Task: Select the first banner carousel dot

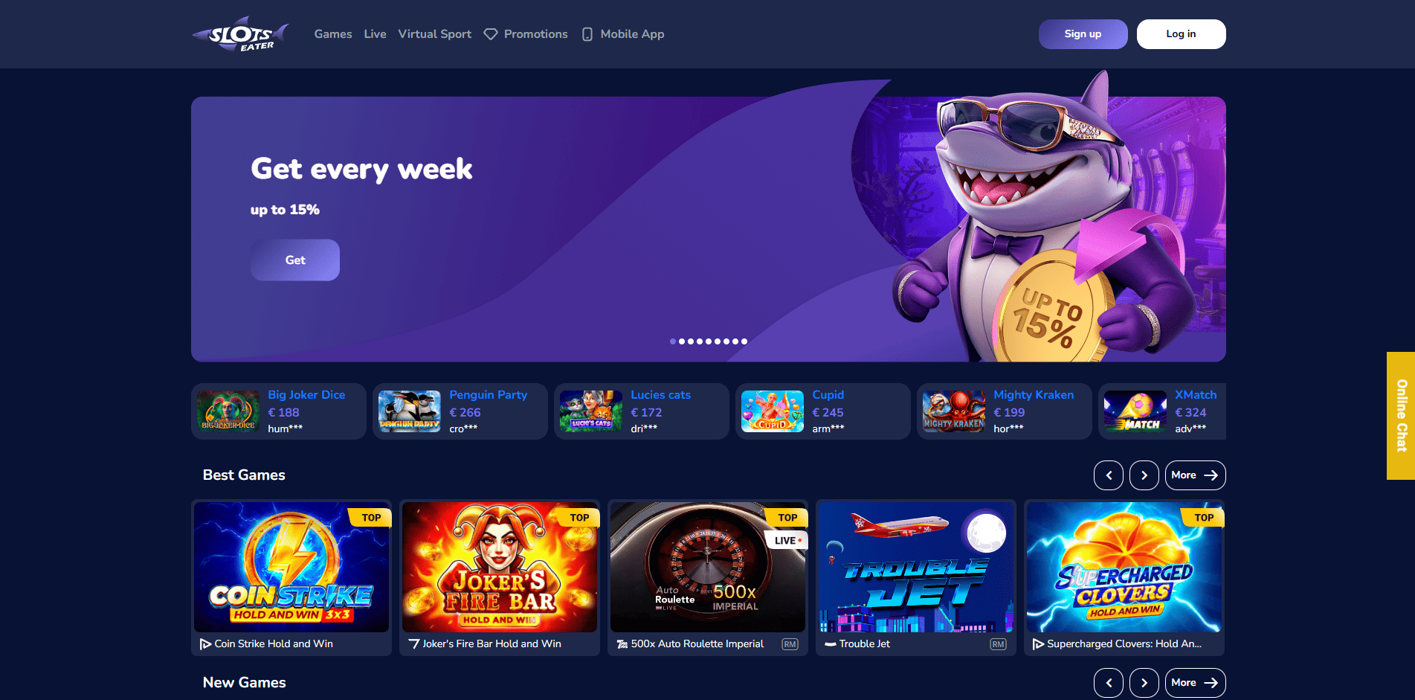Action: coord(673,341)
